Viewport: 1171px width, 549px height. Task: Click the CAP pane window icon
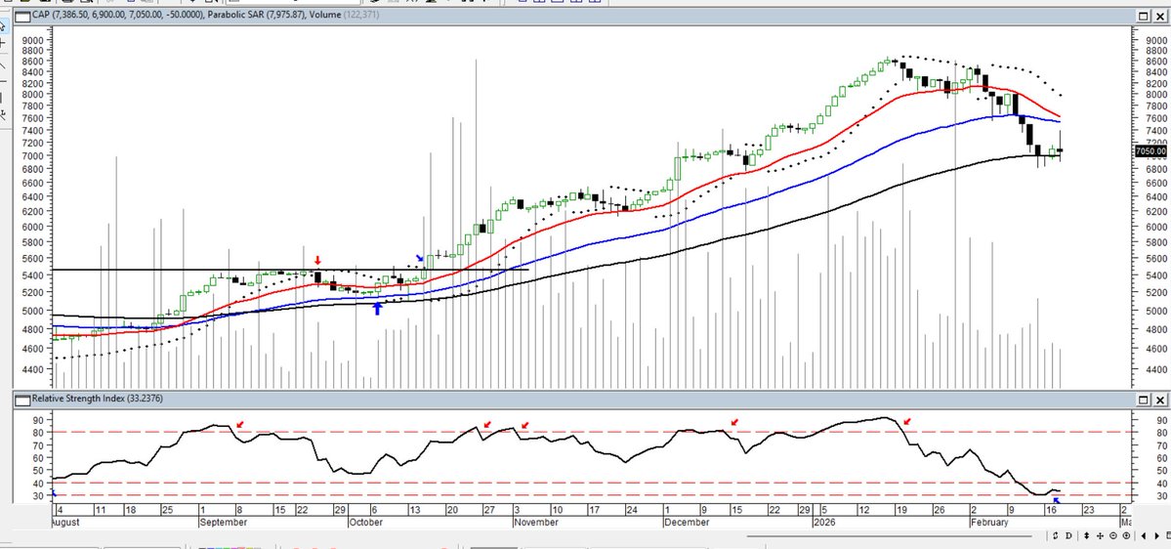click(x=22, y=16)
